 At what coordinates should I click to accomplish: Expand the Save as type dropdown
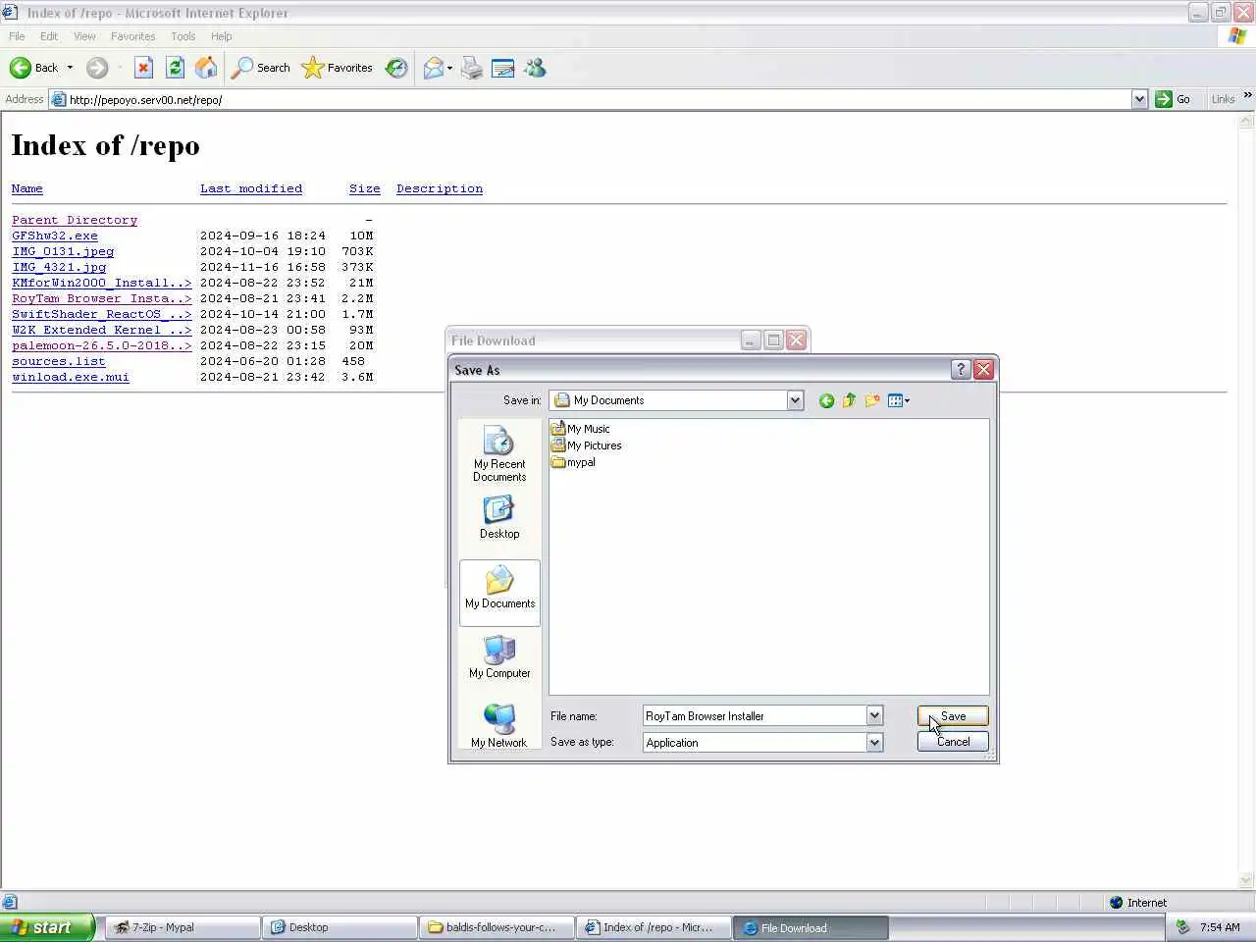(x=874, y=742)
